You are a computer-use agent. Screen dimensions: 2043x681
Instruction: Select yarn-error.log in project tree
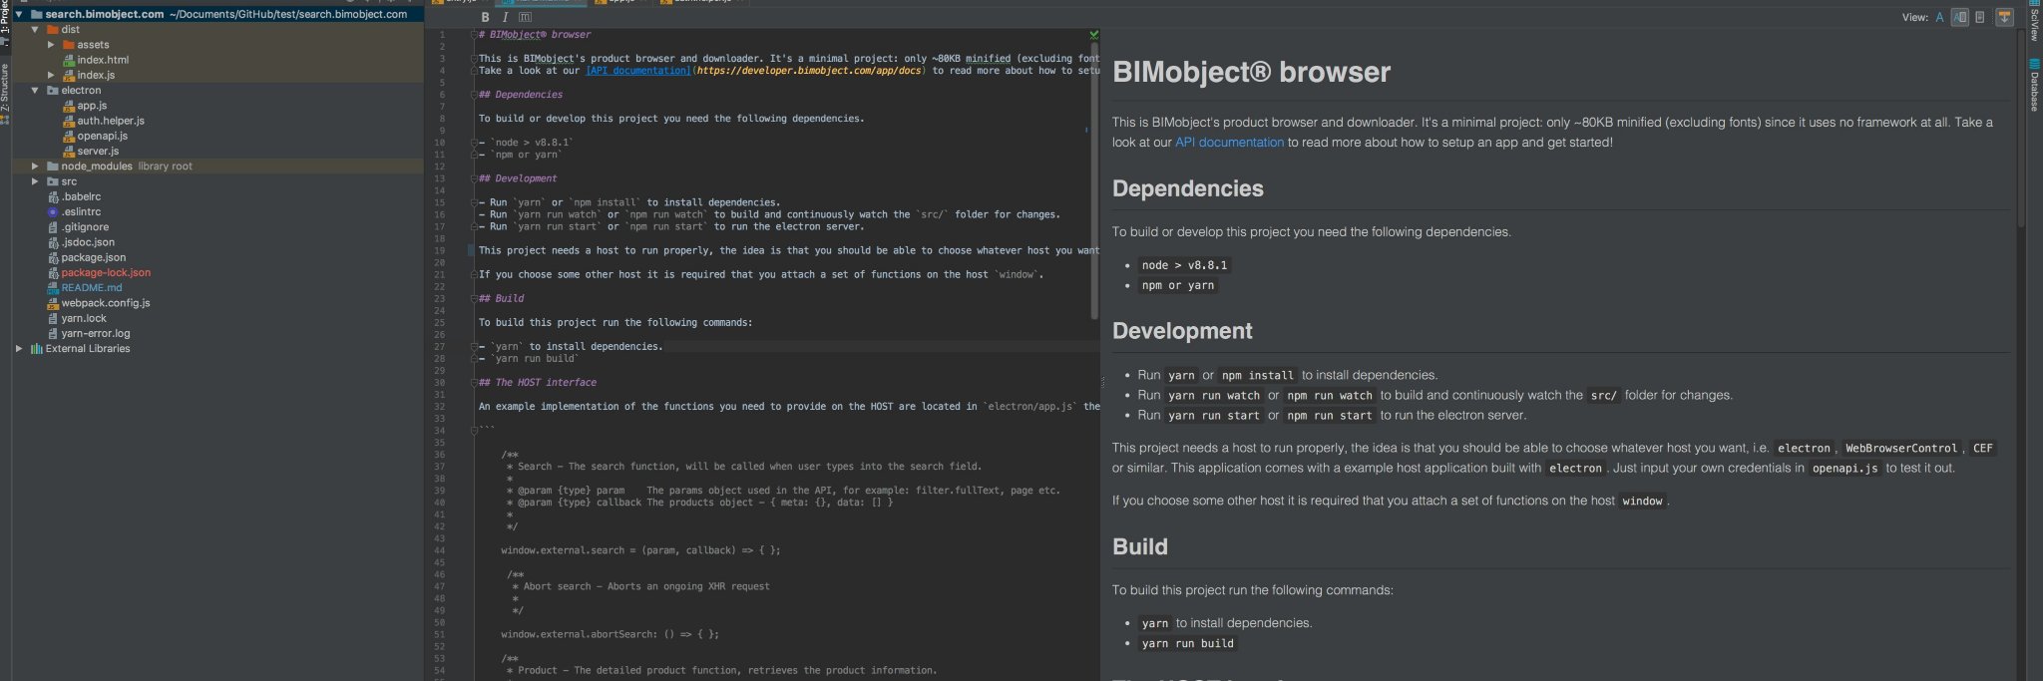96,334
